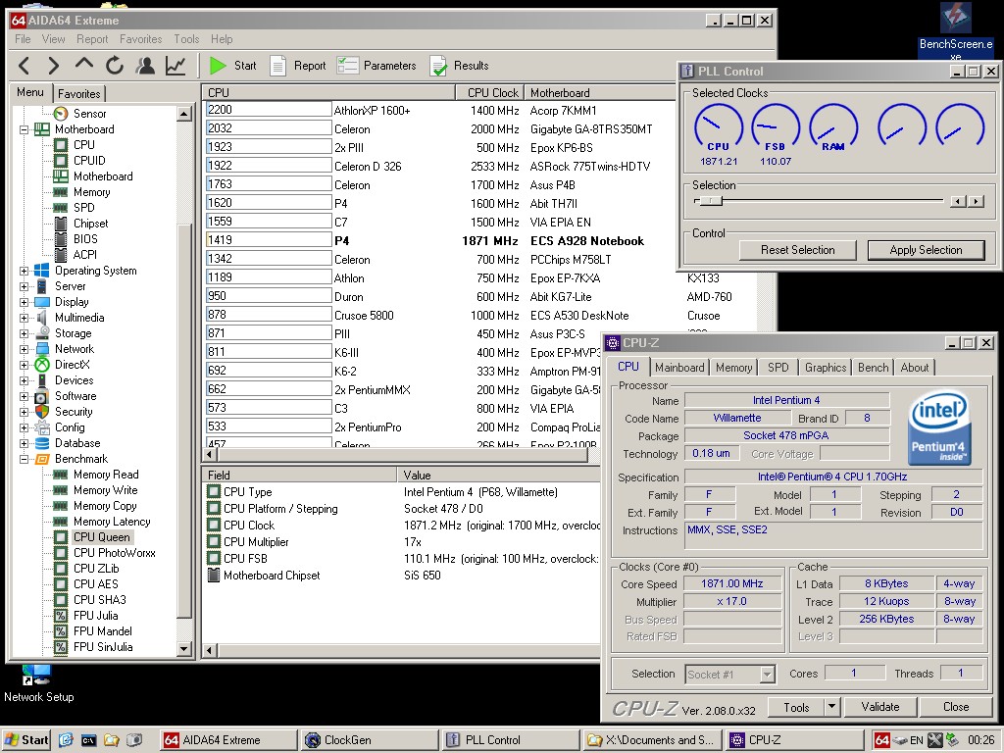Image resolution: width=1004 pixels, height=753 pixels.
Task: Open the File menu in AIDA64
Action: [x=23, y=39]
